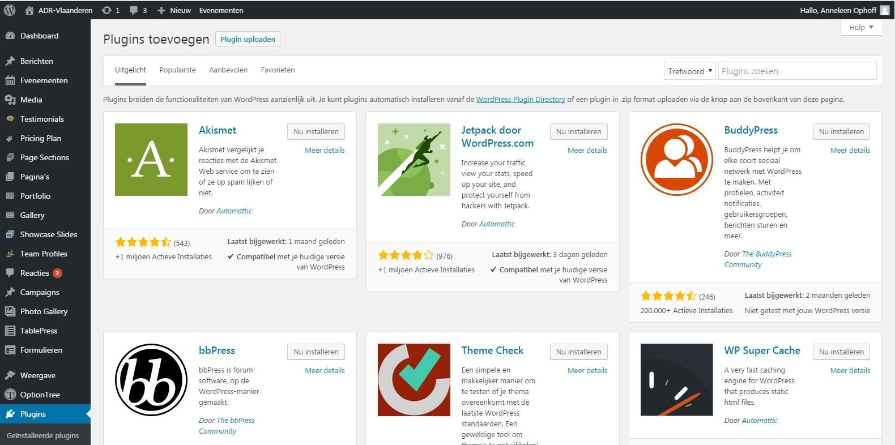
Task: Click the Nieuw plus icon
Action: (161, 10)
